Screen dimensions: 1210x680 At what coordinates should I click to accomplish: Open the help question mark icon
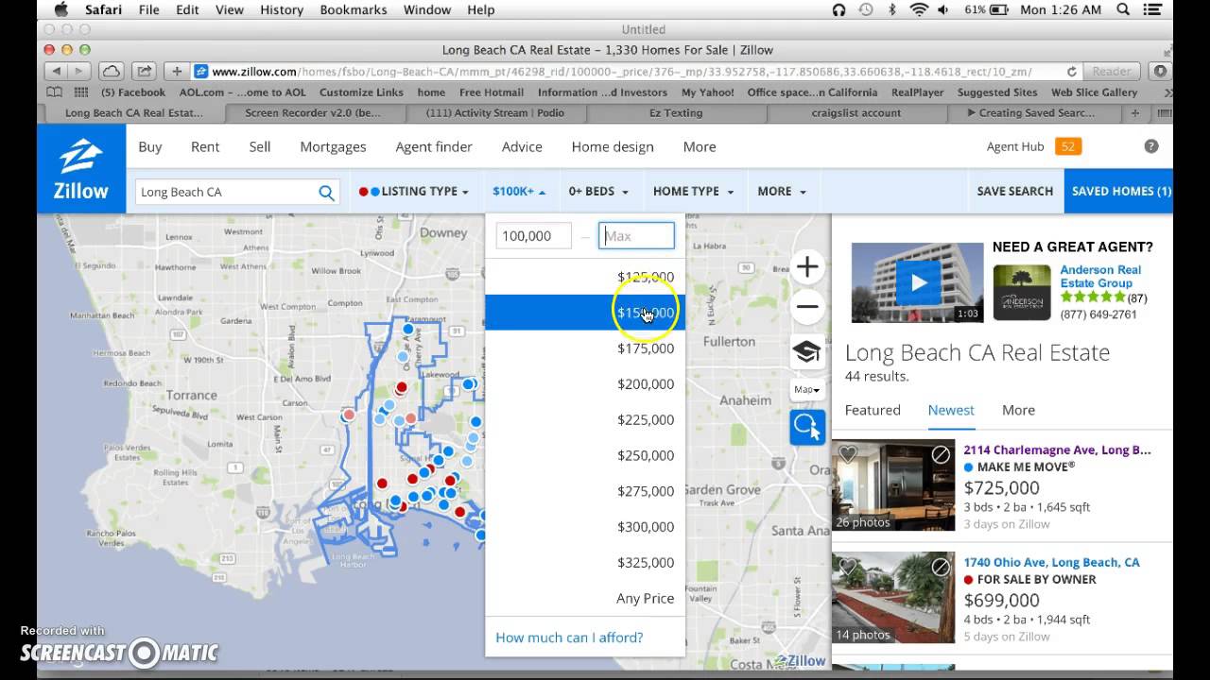tap(1150, 146)
